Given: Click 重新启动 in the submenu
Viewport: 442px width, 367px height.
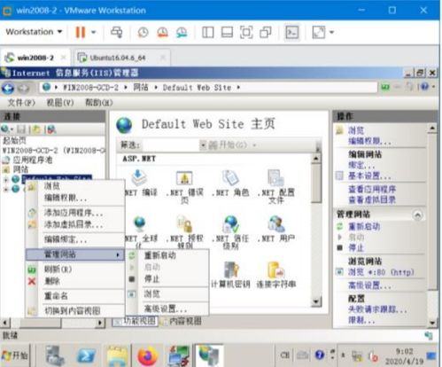Looking at the screenshot, I should click(x=167, y=255).
